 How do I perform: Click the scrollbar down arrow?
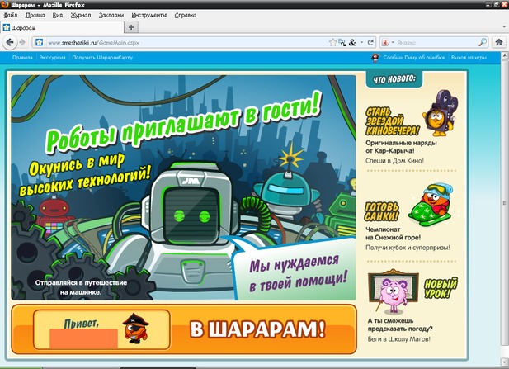tap(504, 362)
